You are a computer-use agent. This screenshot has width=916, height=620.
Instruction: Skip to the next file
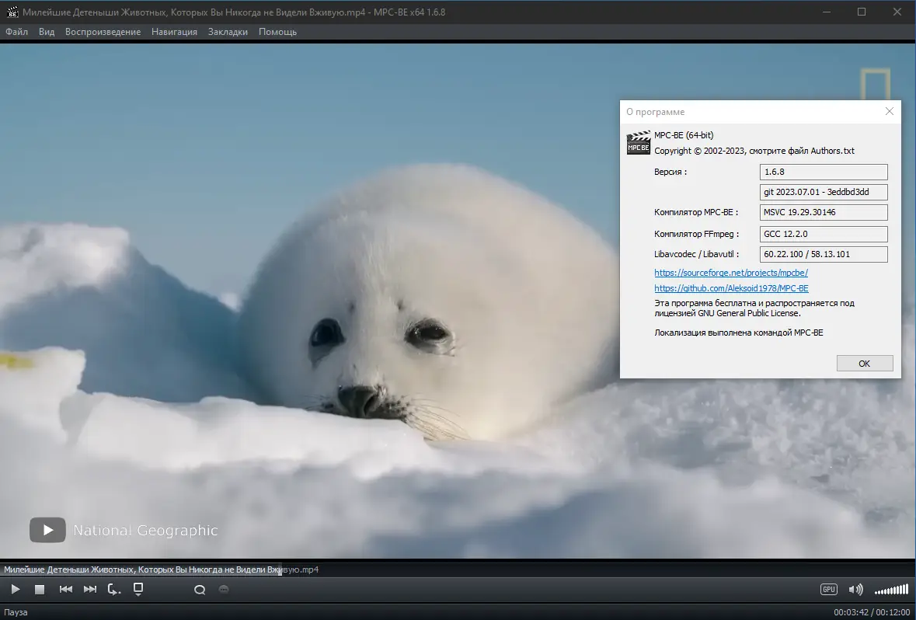[x=90, y=590]
